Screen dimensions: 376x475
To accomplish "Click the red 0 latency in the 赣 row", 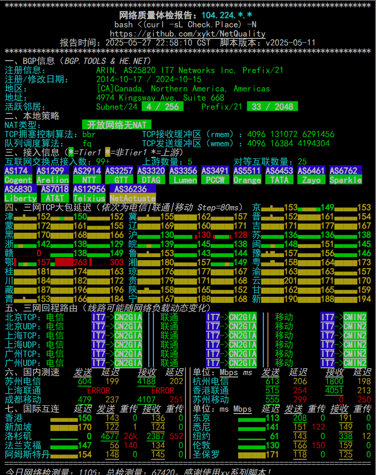I will tap(39, 253).
